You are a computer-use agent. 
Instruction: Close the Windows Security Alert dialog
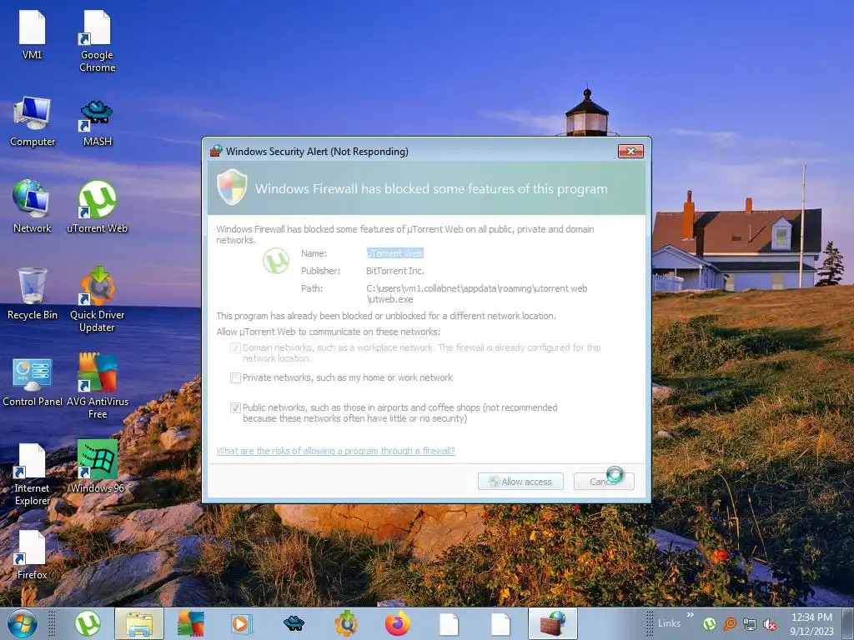click(630, 152)
